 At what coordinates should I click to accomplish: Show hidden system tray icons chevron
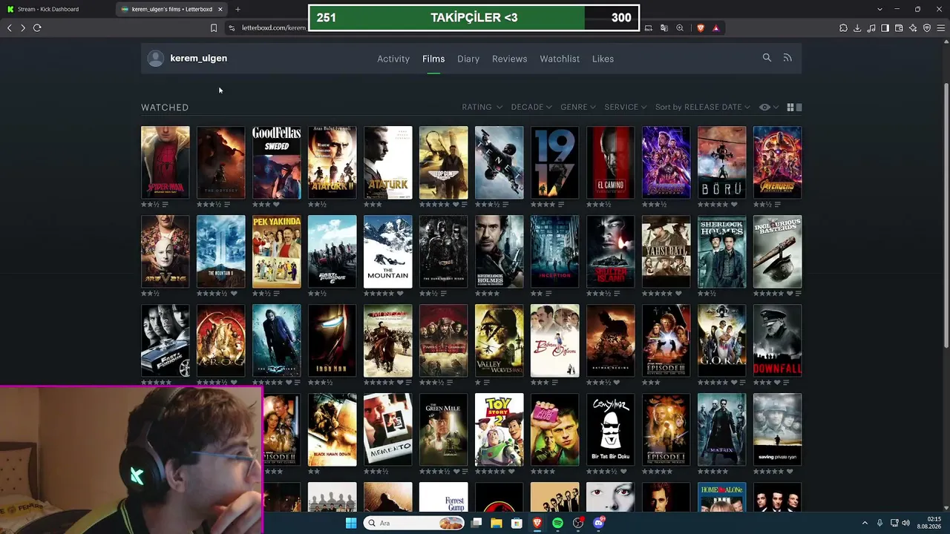(865, 523)
